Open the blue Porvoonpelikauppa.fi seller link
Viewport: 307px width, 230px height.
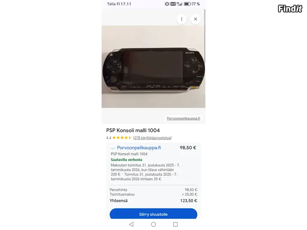click(x=139, y=148)
